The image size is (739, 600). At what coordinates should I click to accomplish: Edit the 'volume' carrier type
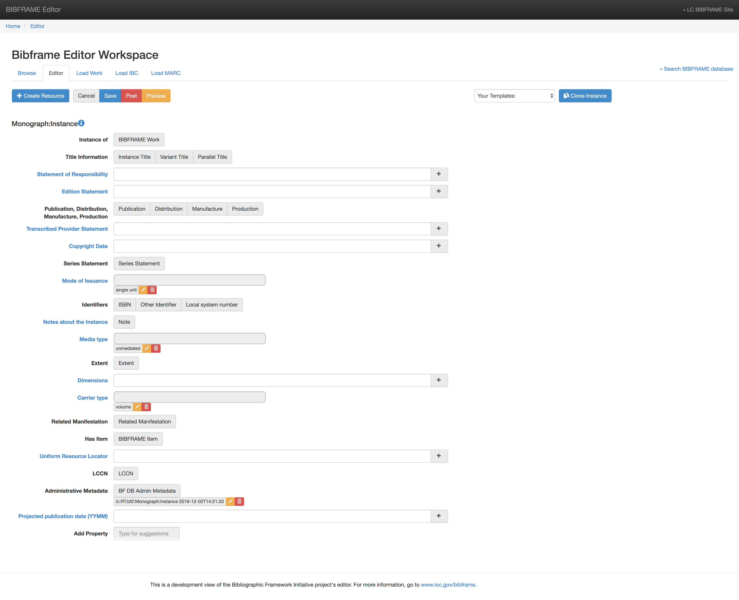pos(137,407)
